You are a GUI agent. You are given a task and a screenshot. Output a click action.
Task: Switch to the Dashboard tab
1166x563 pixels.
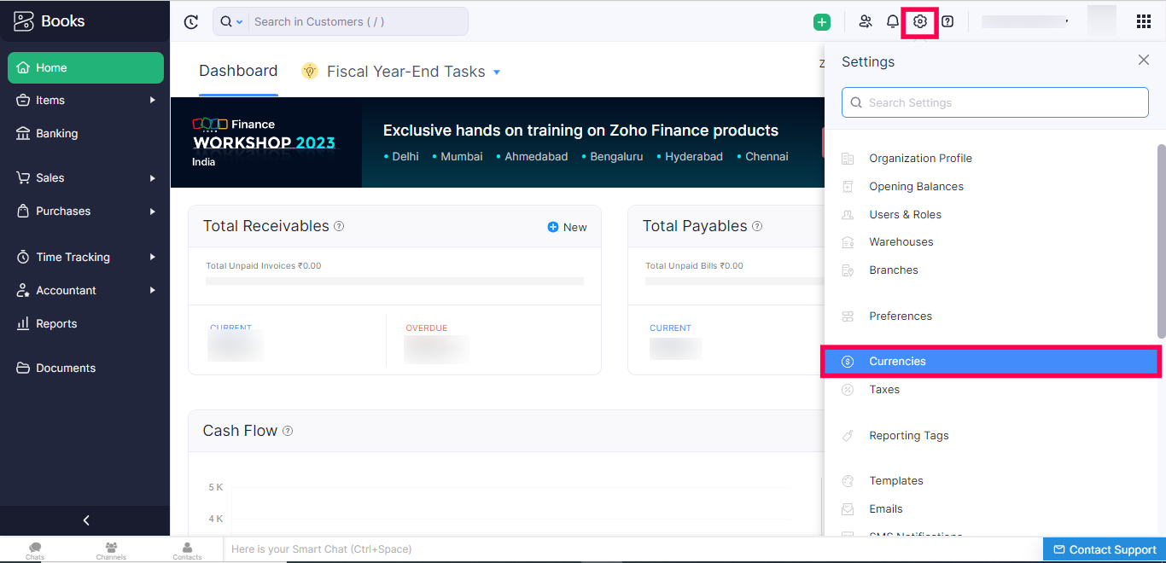pos(238,71)
